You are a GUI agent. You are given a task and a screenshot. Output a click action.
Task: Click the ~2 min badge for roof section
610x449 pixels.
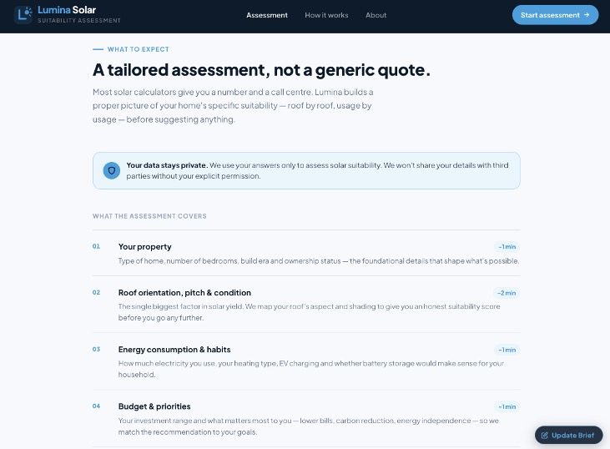pos(507,293)
